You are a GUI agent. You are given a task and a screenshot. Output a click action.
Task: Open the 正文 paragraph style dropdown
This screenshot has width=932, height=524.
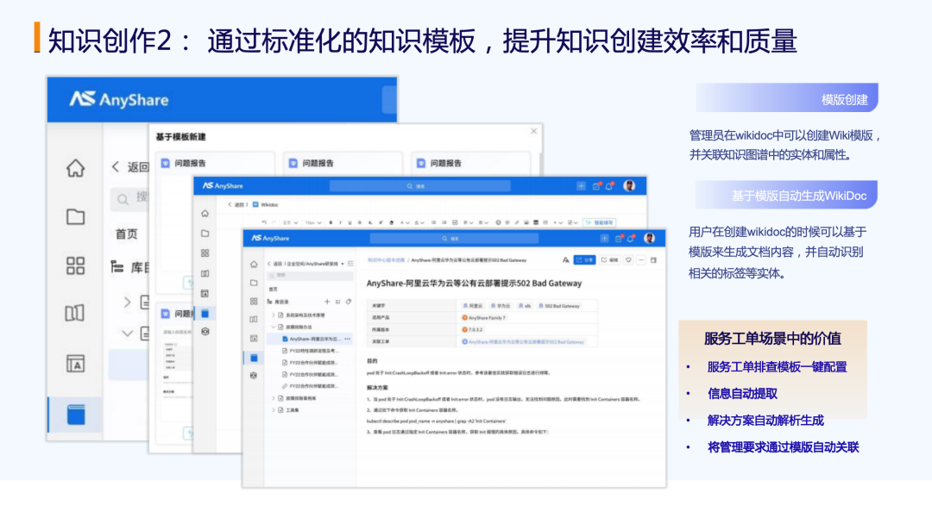(x=290, y=222)
